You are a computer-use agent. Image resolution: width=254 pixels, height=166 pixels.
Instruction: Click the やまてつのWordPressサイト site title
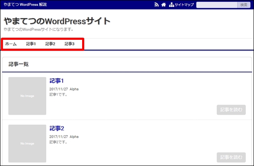(x=57, y=21)
